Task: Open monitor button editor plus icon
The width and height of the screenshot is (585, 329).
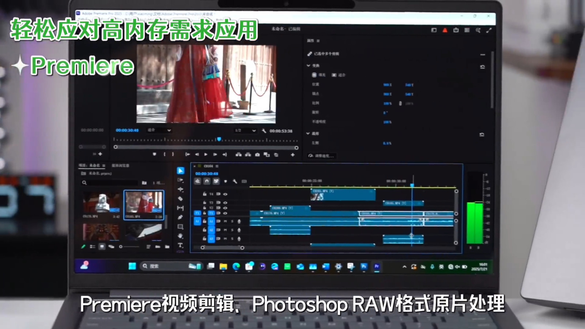Action: [292, 155]
